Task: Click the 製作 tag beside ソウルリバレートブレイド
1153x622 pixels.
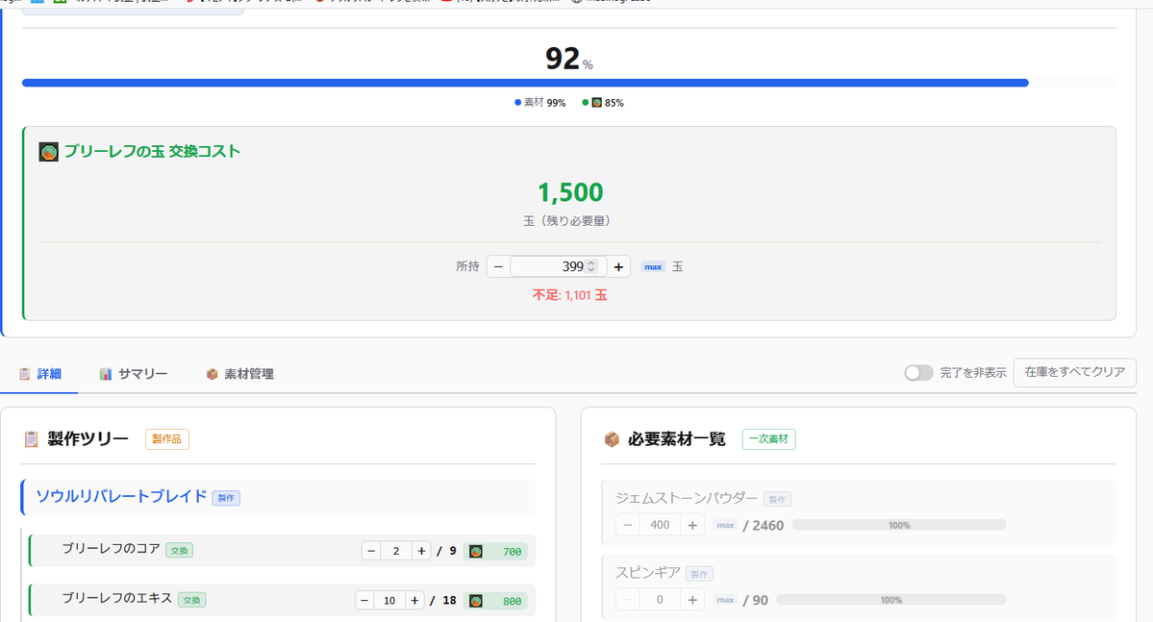Action: (226, 498)
